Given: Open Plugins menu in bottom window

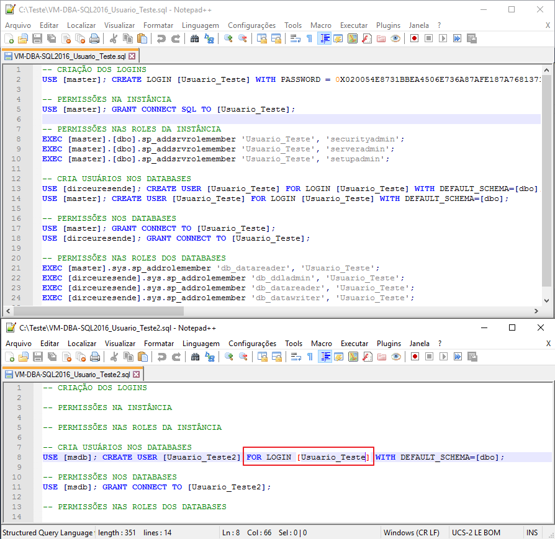Looking at the screenshot, I should click(389, 344).
